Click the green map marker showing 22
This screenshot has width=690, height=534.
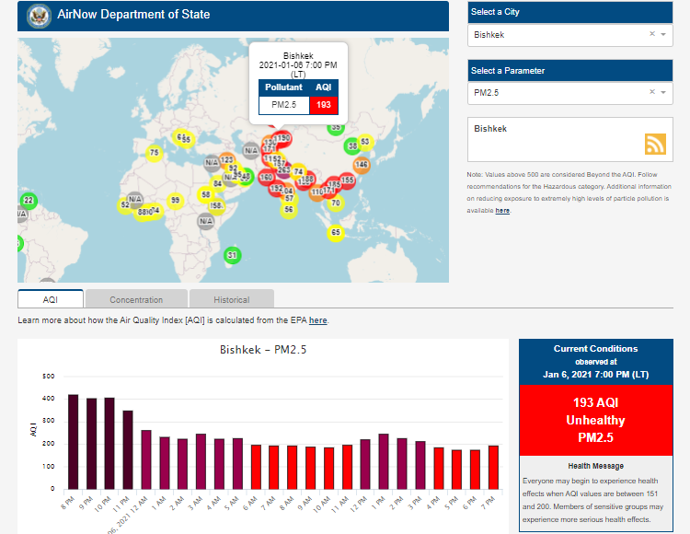tap(29, 201)
